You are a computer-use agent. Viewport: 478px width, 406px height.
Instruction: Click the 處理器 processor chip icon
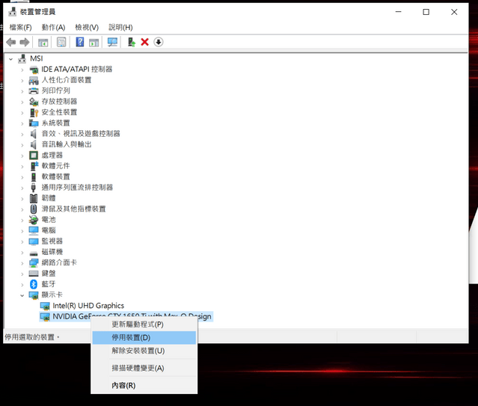tap(34, 155)
